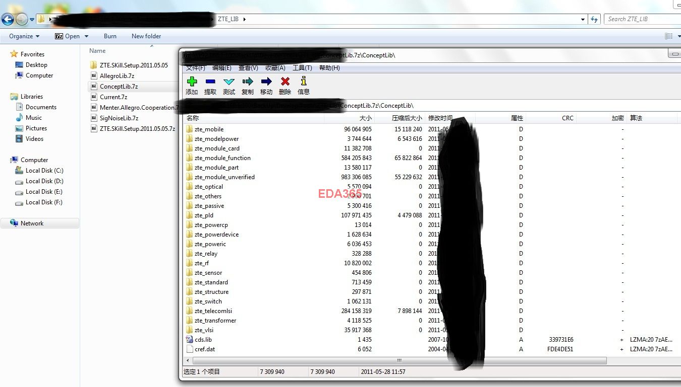Image resolution: width=681 pixels, height=387 pixels.
Task: Sort by the Explorer Name column header
Action: 97,51
